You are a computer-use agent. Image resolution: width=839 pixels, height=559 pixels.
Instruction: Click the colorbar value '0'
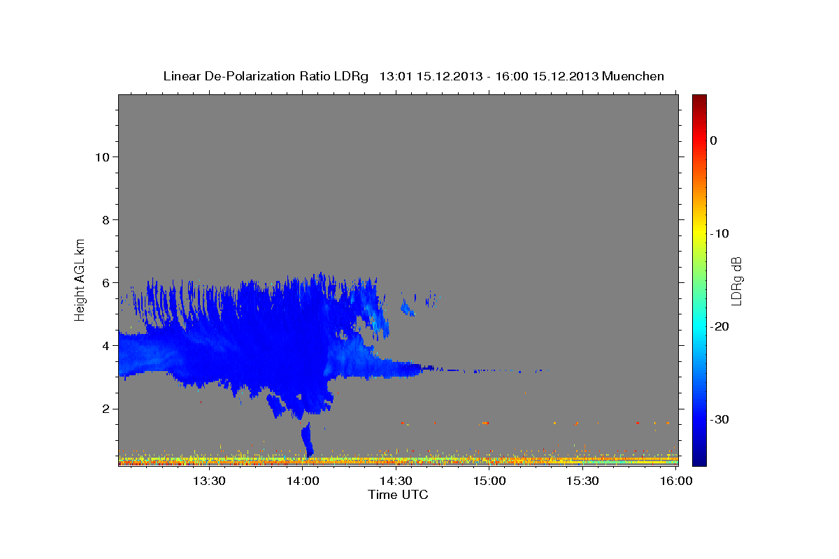(x=713, y=140)
